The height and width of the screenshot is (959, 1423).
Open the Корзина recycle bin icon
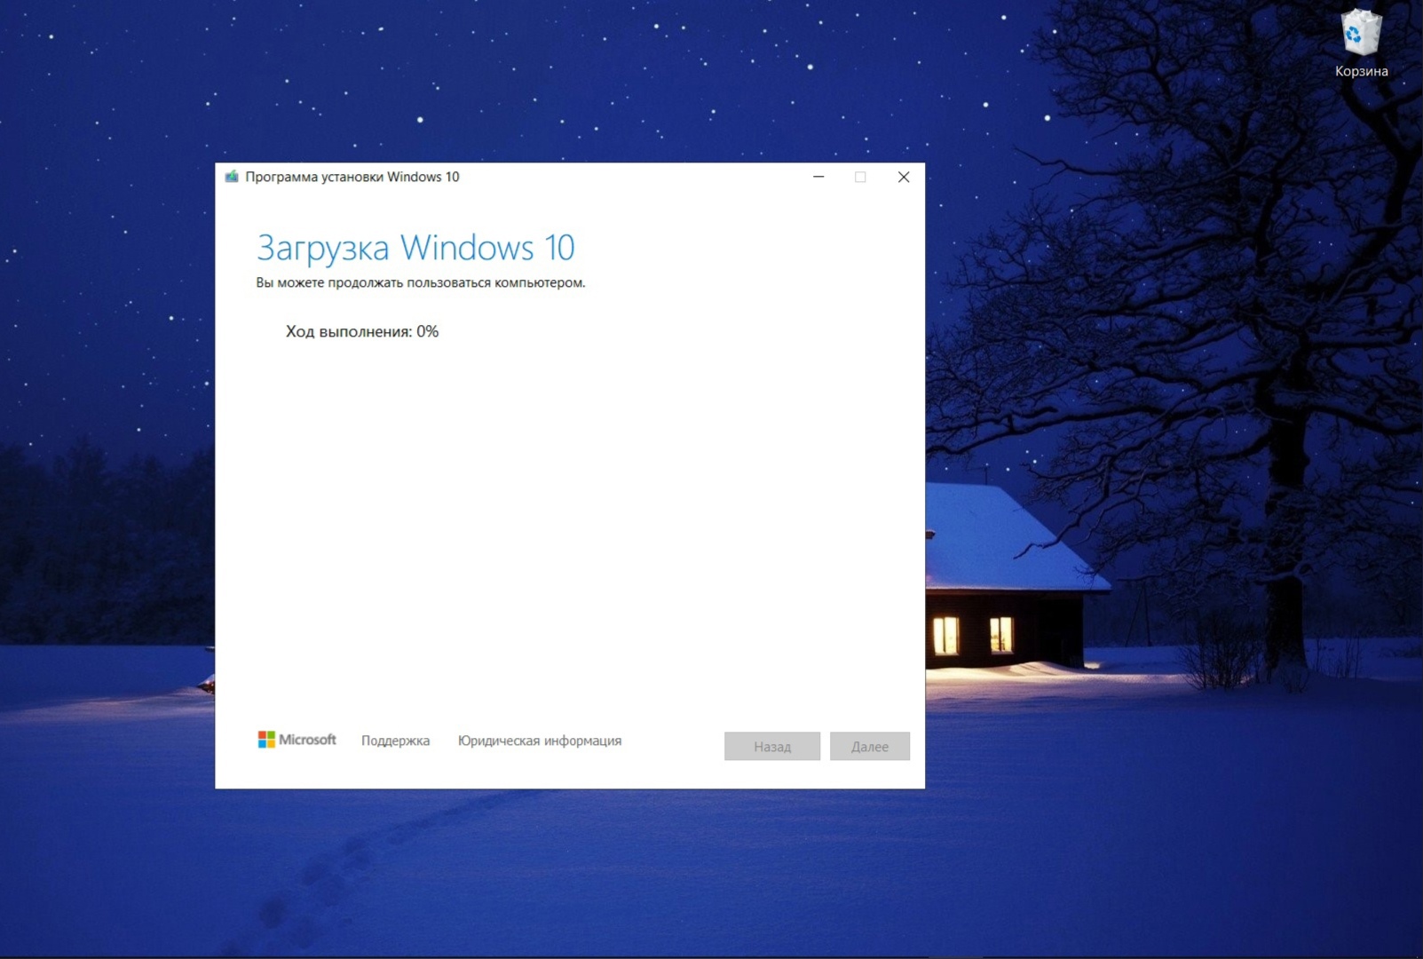coord(1361,44)
